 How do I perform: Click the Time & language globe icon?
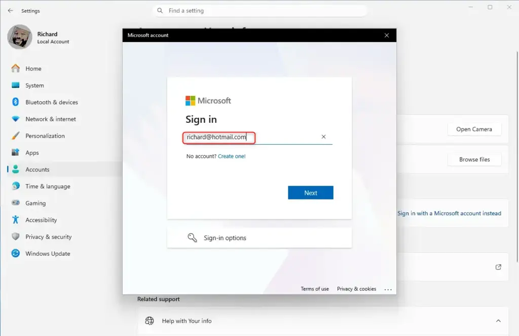(x=16, y=186)
